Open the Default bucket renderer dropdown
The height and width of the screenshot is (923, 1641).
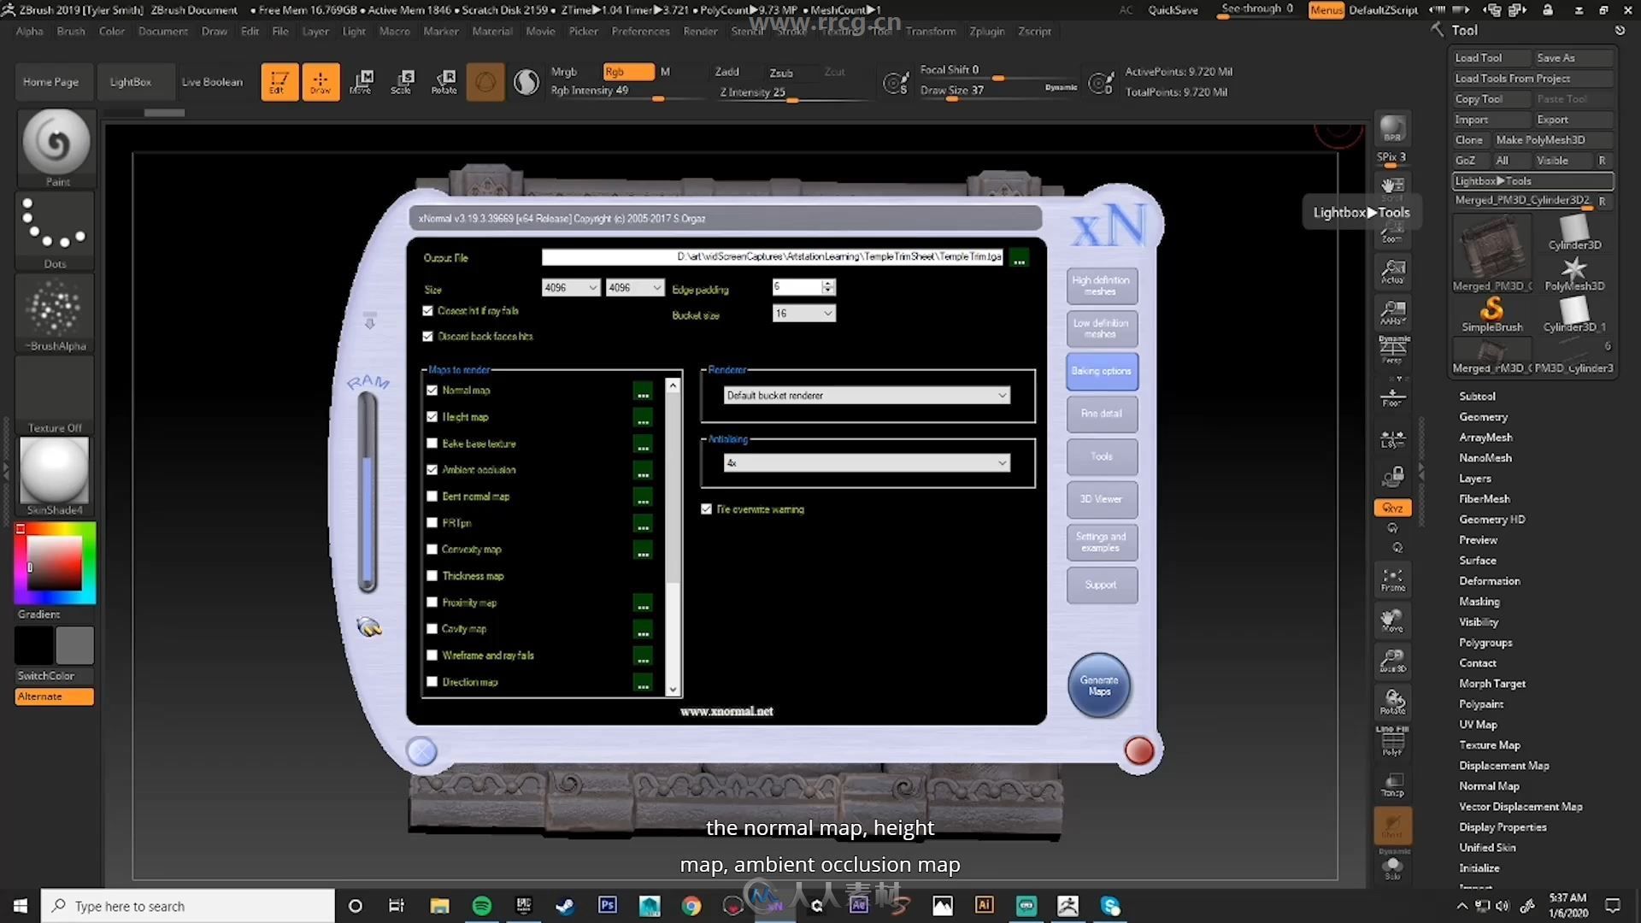click(x=867, y=396)
